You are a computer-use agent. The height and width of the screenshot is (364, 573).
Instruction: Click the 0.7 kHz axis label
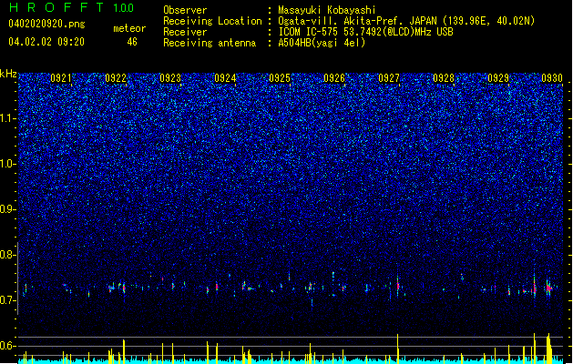pyautogui.click(x=8, y=300)
